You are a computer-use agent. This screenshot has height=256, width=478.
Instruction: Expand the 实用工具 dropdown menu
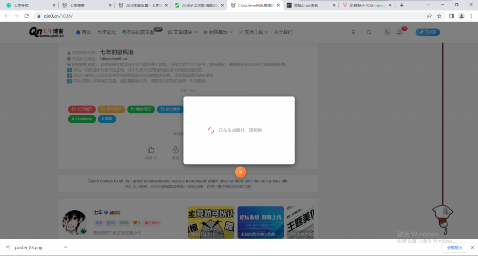(253, 32)
